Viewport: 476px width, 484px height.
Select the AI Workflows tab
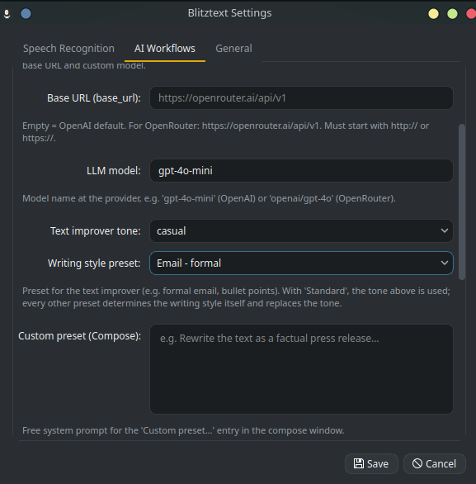(x=165, y=49)
